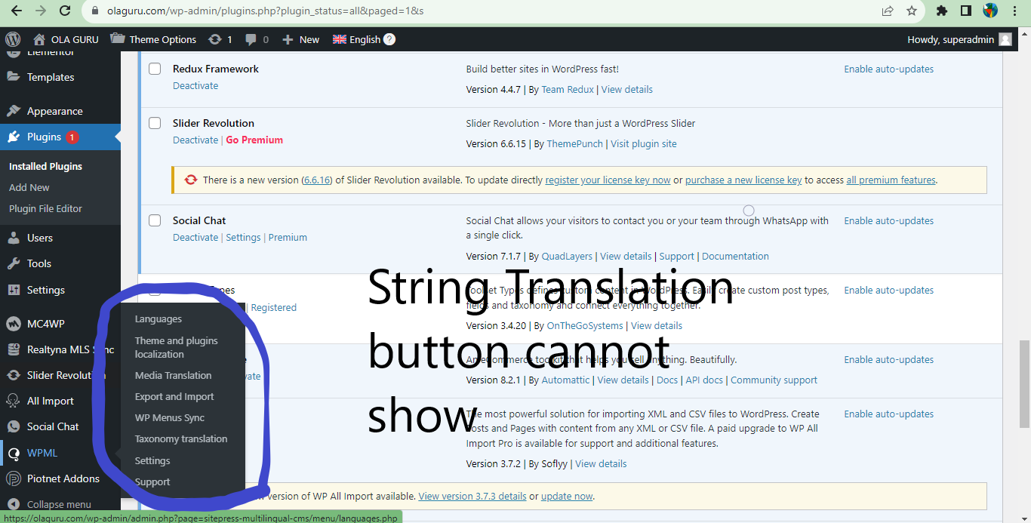Open the New content menu

(x=300, y=39)
